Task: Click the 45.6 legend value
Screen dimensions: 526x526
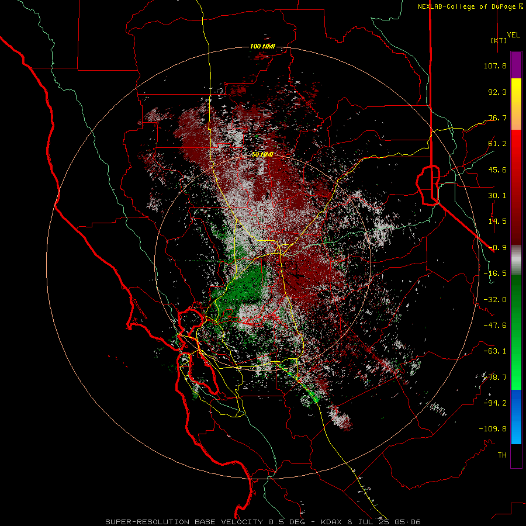Action: click(x=497, y=169)
